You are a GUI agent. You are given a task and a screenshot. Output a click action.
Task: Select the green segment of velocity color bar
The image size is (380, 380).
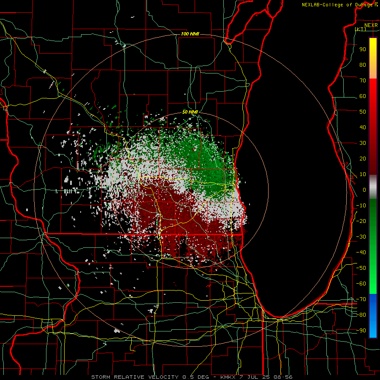pos(373,246)
